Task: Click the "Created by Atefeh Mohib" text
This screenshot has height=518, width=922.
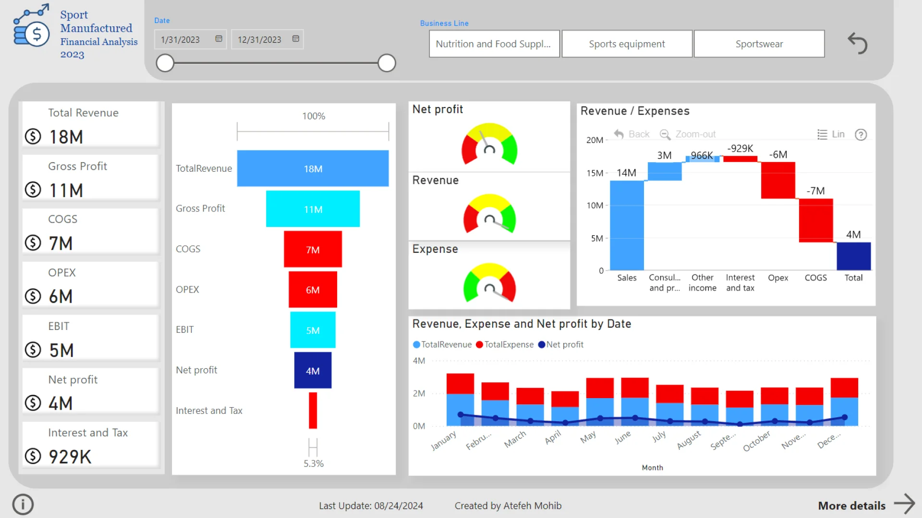Action: [x=508, y=506]
